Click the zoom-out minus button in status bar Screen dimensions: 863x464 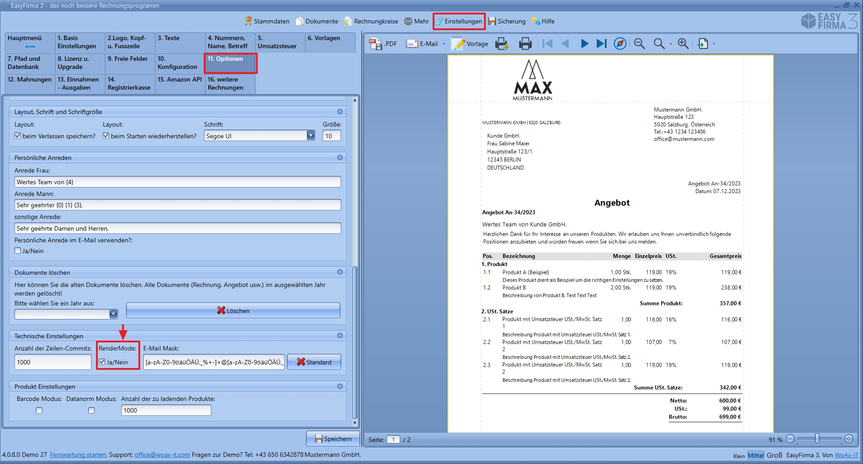coord(790,439)
